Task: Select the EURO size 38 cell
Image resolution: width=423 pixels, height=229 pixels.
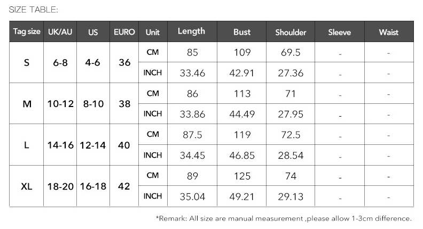Action: 124,104
